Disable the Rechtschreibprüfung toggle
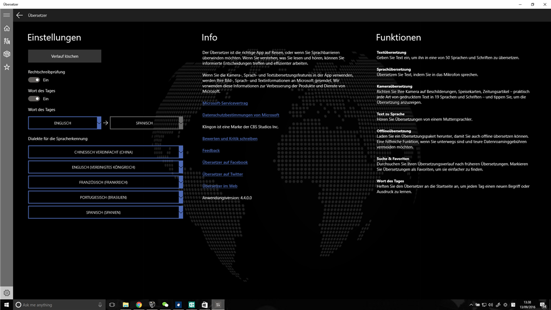The image size is (551, 310). (33, 79)
